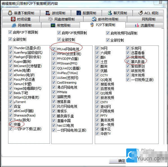Toggle 风行网络电视 checkbox
Screen dimensions: 168x167
54,106
